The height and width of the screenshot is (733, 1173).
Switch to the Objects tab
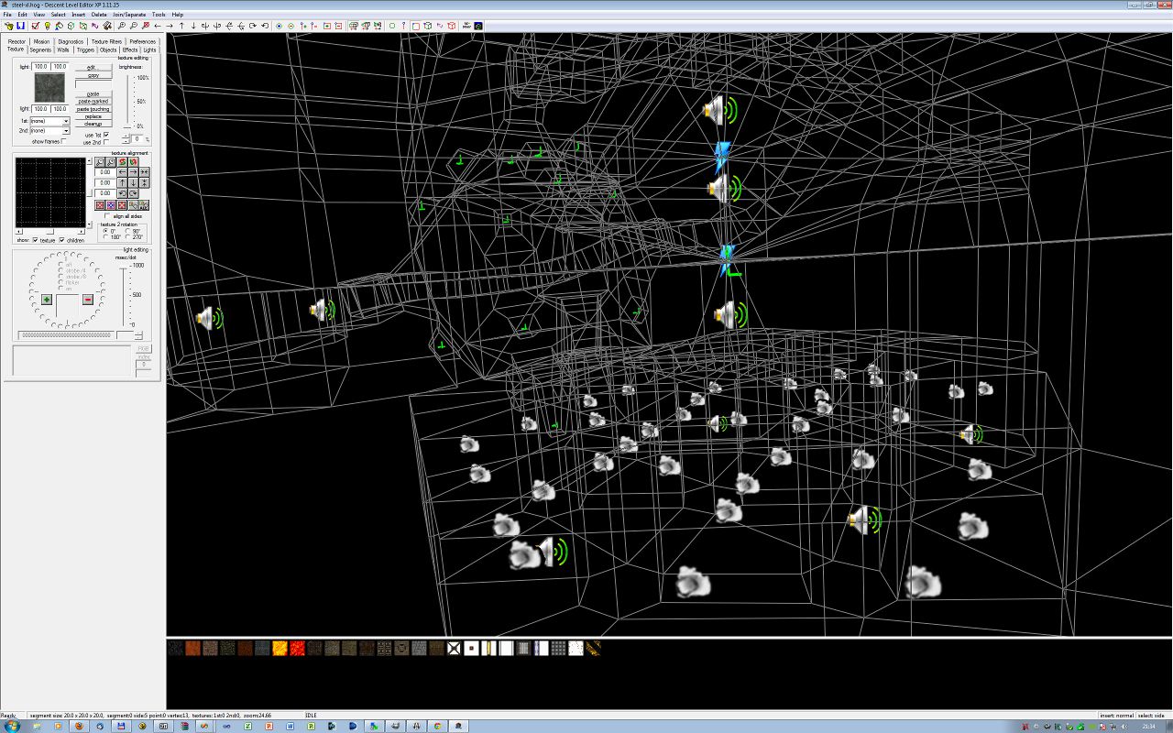click(108, 49)
